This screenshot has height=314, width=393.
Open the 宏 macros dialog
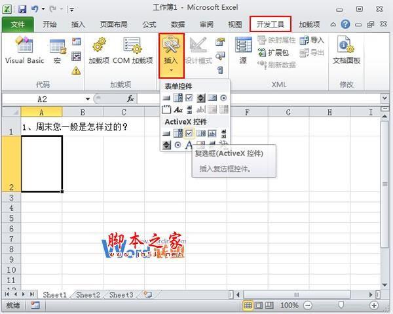58,50
